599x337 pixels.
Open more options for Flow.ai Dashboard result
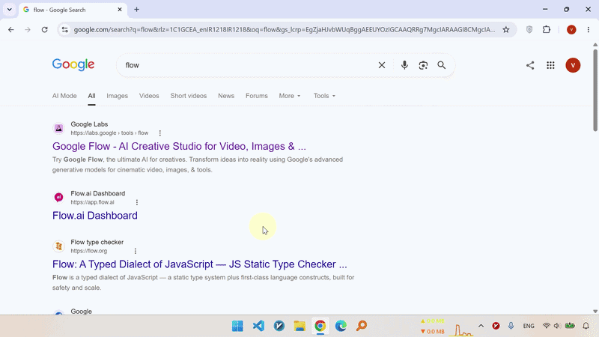coord(137,202)
